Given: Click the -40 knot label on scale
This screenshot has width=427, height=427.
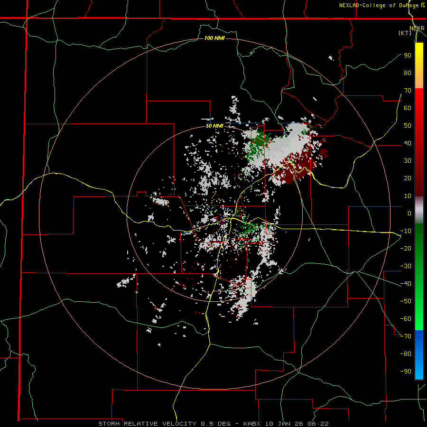Looking at the screenshot, I should (406, 284).
